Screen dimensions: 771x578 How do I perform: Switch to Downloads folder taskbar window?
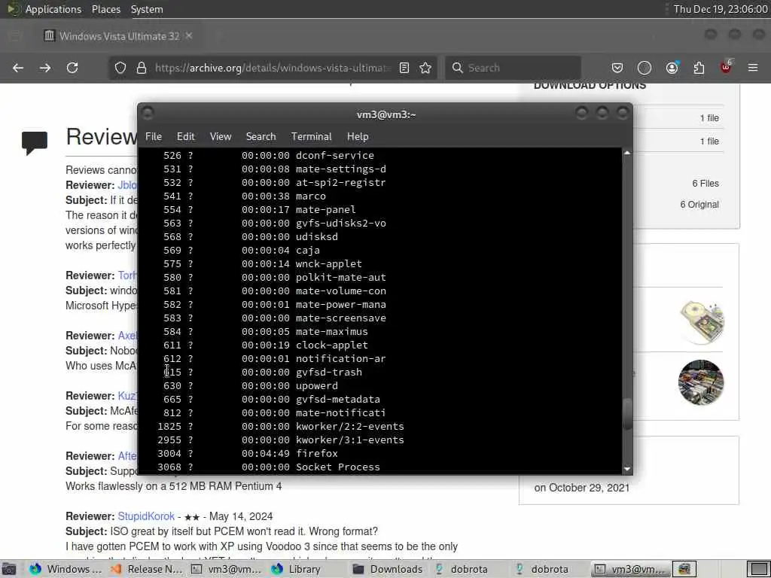tap(388, 569)
